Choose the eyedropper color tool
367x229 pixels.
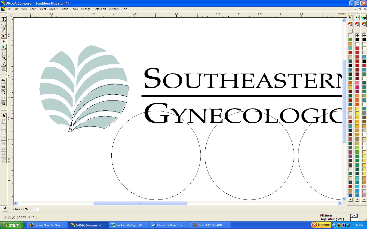click(4, 64)
